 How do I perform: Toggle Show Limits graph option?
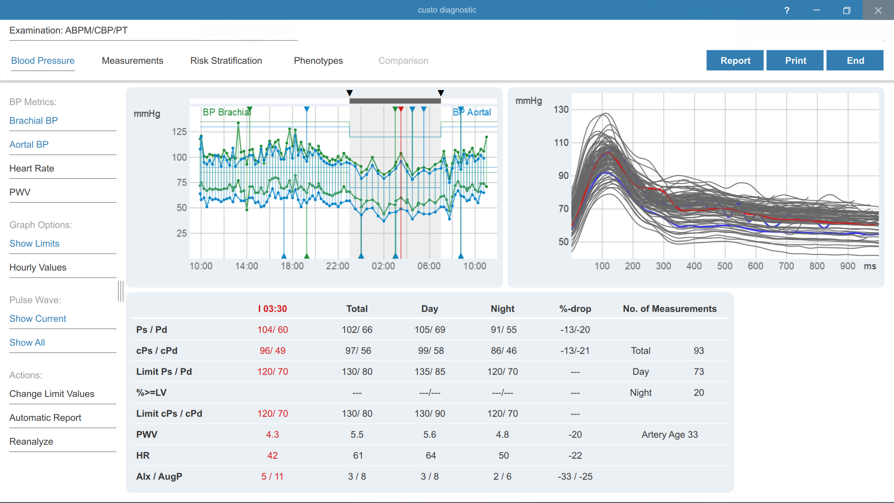pos(34,244)
